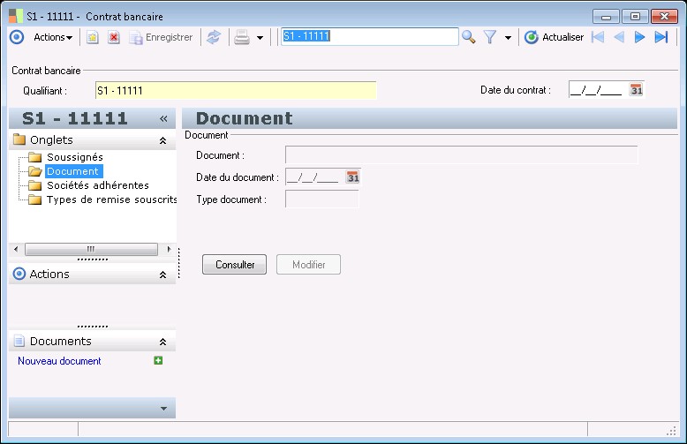Viewport: 687px width, 444px height.
Task: Click the search field containing S1 - 11111
Action: [x=369, y=36]
